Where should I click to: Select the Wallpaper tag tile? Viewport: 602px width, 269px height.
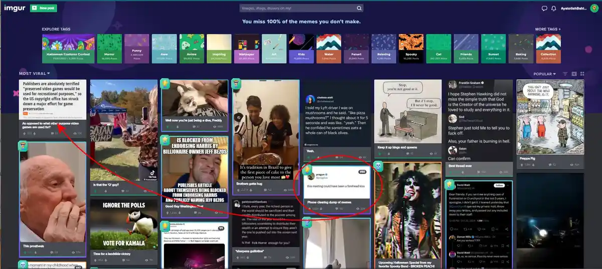point(246,49)
